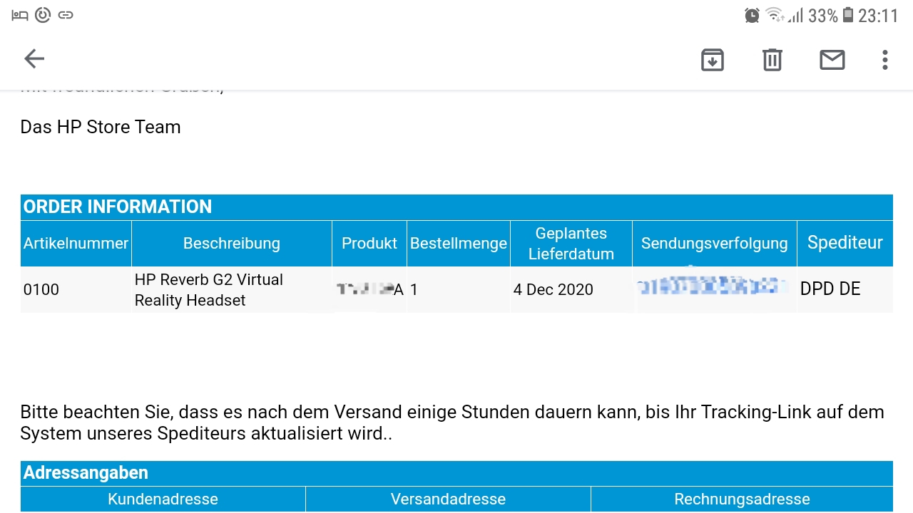
Task: Tap the cellular signal bars icon
Action: coord(795,15)
